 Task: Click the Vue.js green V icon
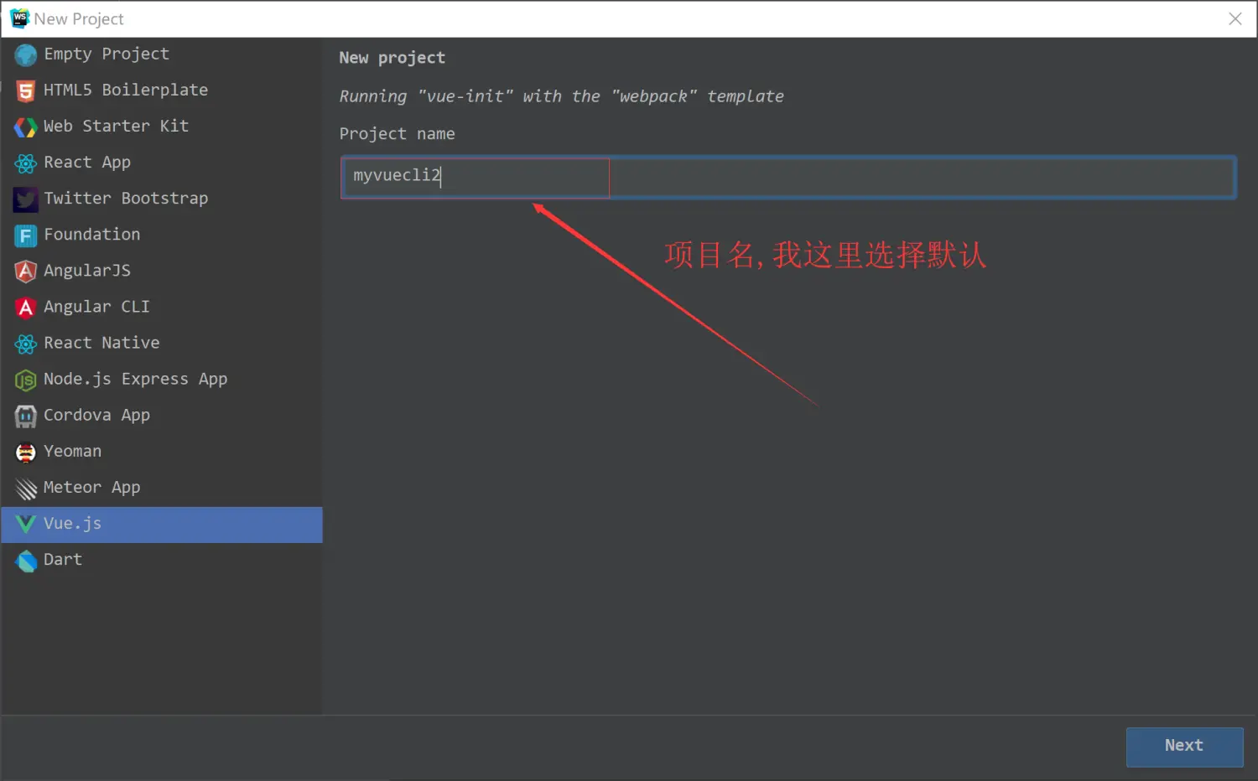[x=26, y=525]
